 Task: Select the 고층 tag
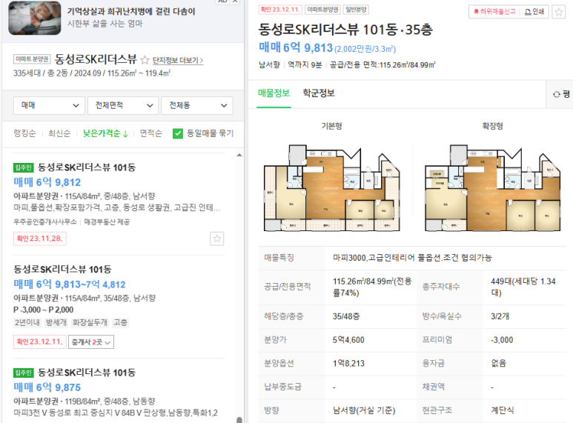tap(121, 322)
